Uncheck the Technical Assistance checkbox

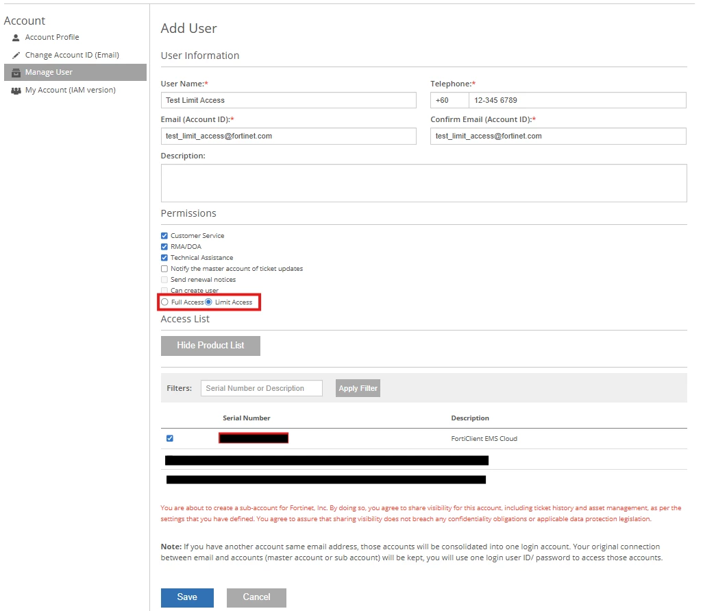click(164, 258)
